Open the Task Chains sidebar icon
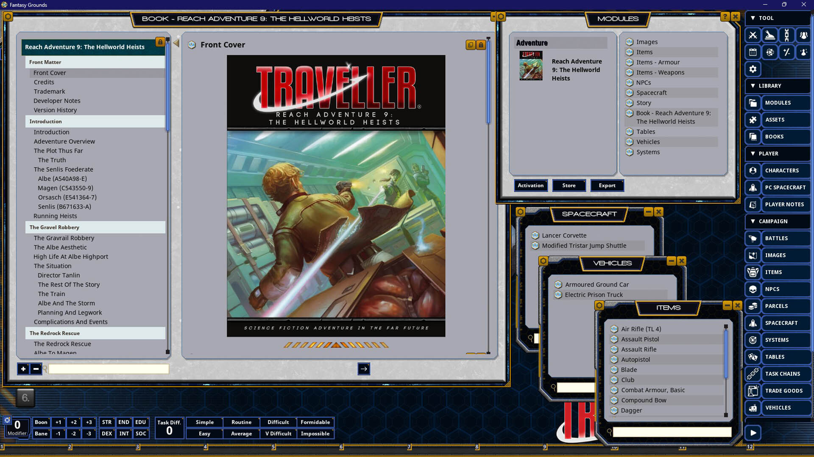The width and height of the screenshot is (814, 457). 753,374
